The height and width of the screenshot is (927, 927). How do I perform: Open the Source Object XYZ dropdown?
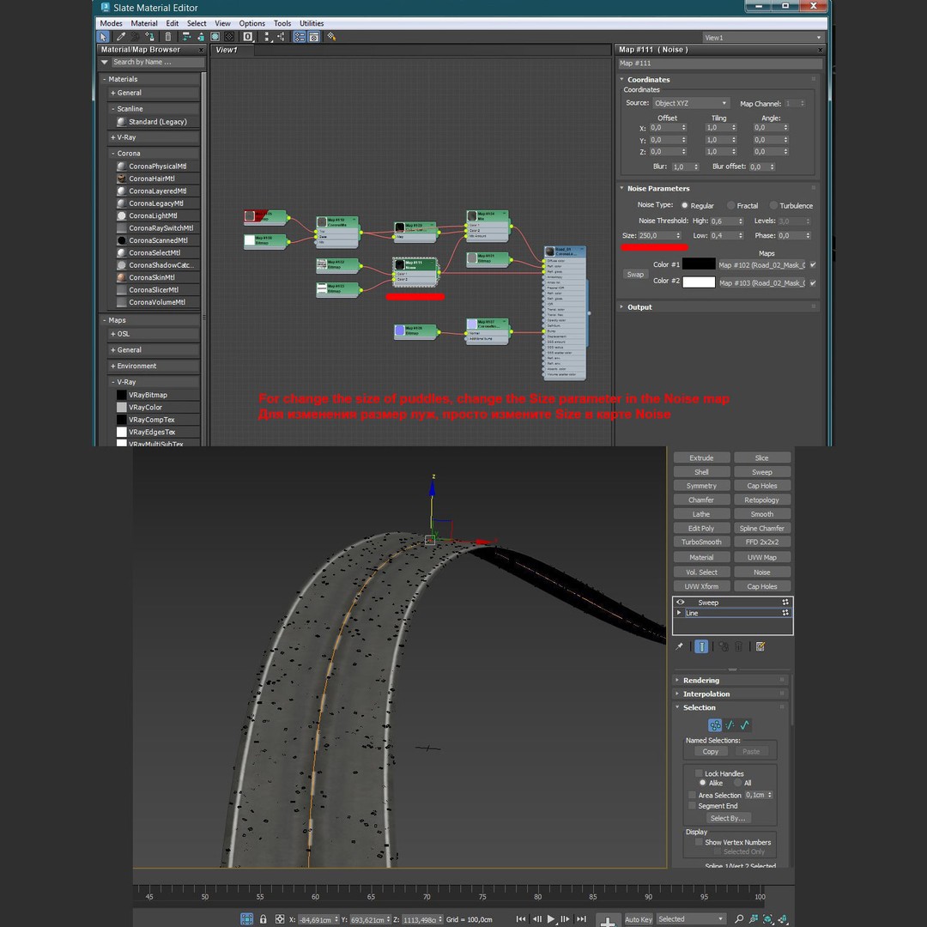690,103
